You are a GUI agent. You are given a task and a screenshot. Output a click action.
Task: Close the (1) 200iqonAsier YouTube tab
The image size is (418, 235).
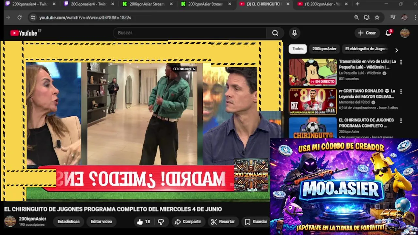tap(346, 4)
